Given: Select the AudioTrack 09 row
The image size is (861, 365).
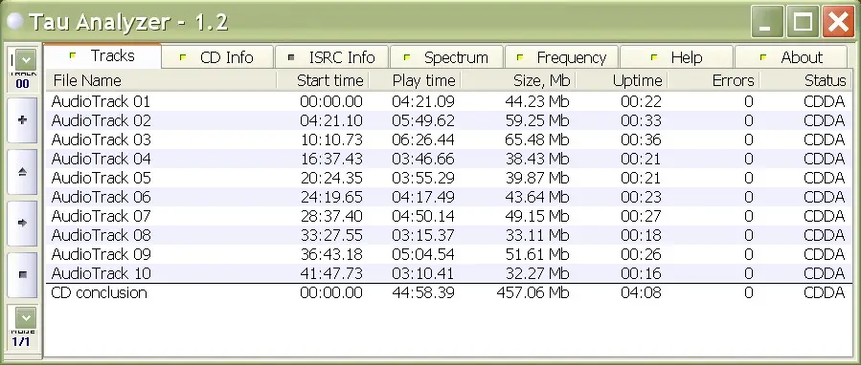Looking at the screenshot, I should point(448,254).
